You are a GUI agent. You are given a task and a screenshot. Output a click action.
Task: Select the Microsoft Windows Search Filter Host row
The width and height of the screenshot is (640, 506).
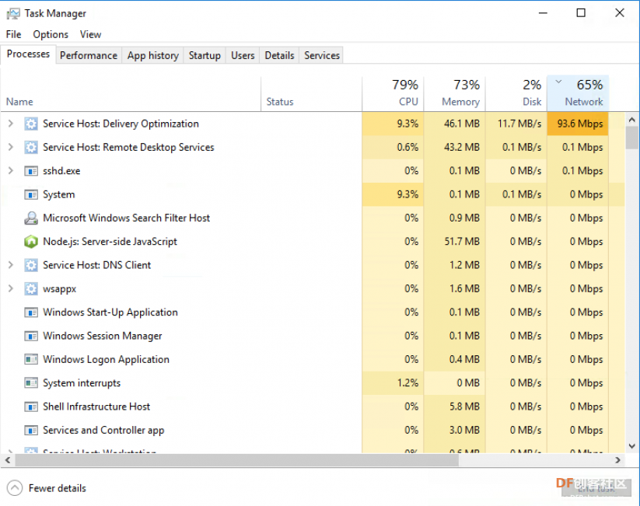click(313, 218)
